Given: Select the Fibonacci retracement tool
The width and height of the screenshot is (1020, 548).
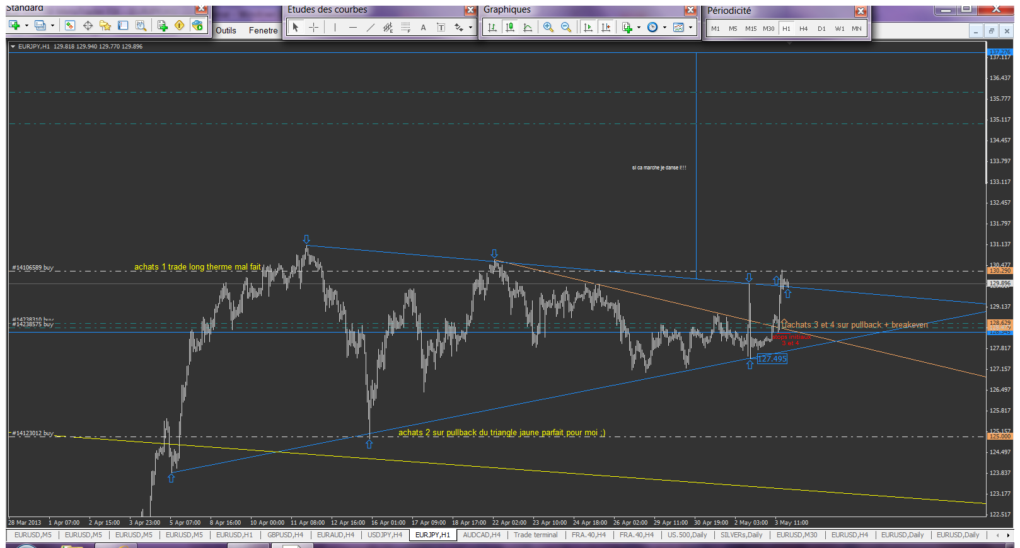Looking at the screenshot, I should point(405,27).
